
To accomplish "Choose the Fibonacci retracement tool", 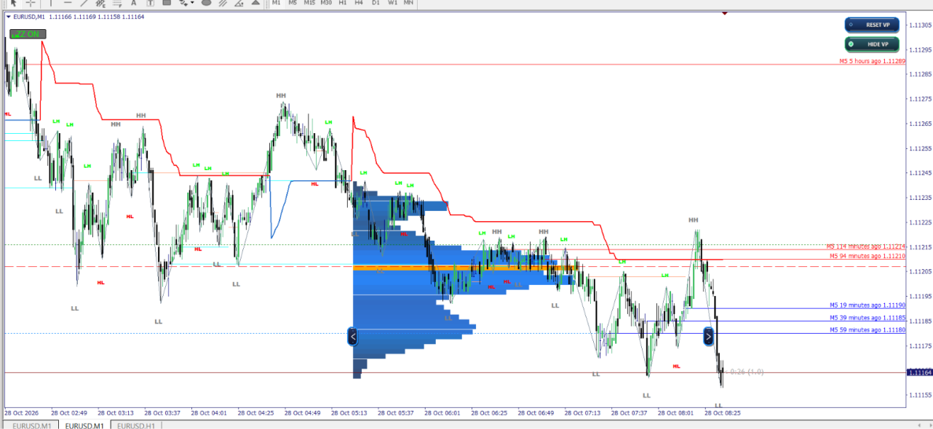I will click(x=117, y=3).
